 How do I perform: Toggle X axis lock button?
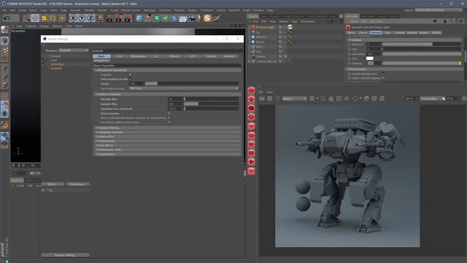point(73,18)
